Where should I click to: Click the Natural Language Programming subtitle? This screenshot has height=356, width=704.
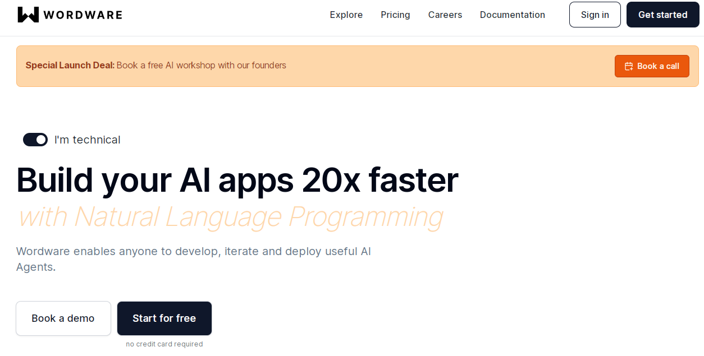click(x=230, y=217)
